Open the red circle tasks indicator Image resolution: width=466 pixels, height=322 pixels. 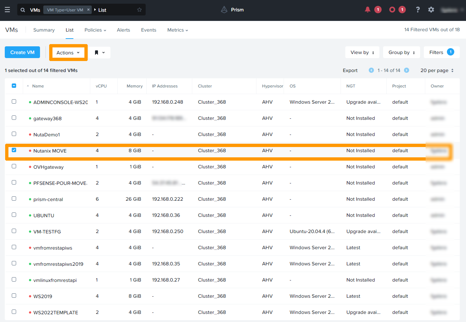tap(392, 10)
